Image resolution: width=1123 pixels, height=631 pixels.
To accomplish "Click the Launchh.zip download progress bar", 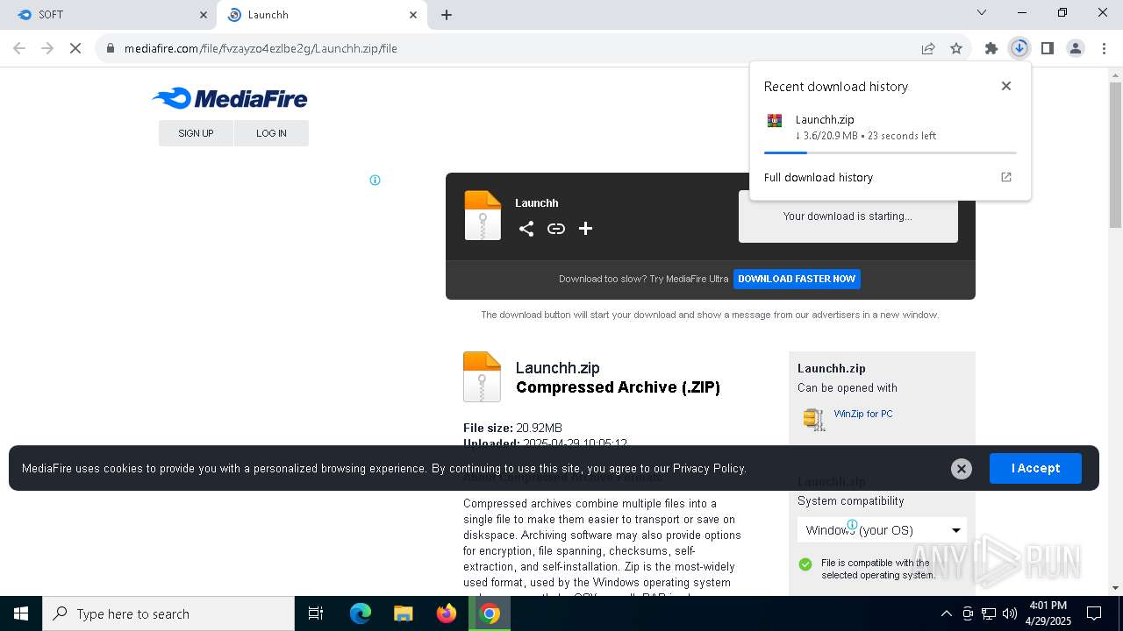I will 891,152.
